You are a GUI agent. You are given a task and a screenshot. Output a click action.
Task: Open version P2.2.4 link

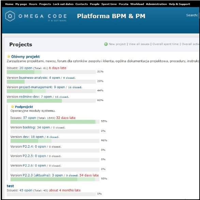[x=28, y=146]
